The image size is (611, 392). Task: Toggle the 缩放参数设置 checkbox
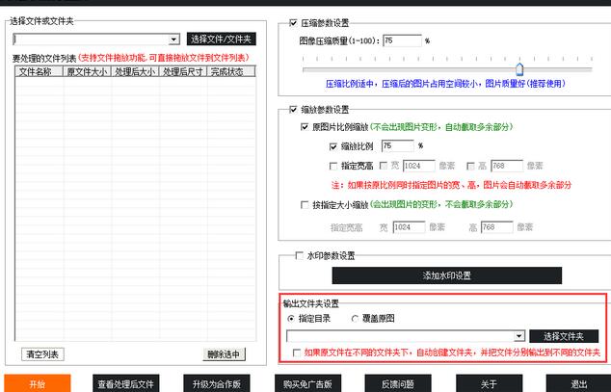pyautogui.click(x=293, y=110)
